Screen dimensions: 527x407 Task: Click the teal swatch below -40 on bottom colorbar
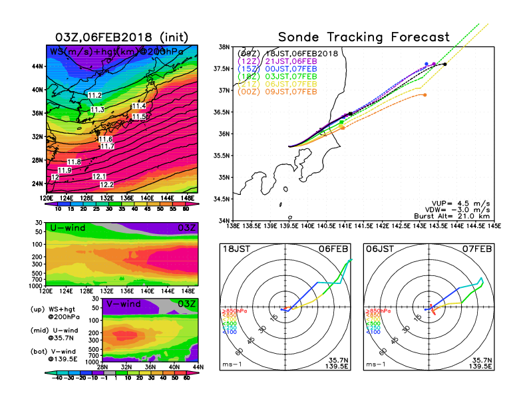(50, 372)
